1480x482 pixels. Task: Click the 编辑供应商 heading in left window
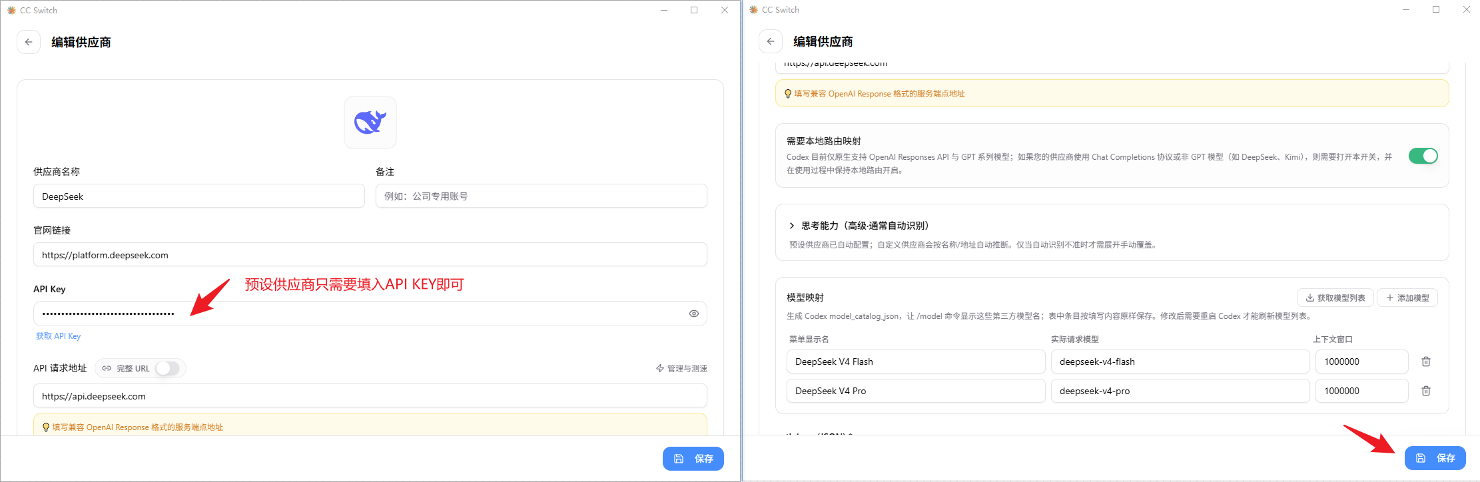click(81, 42)
